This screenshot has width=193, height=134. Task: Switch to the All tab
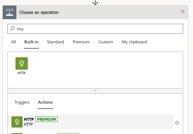(14, 42)
